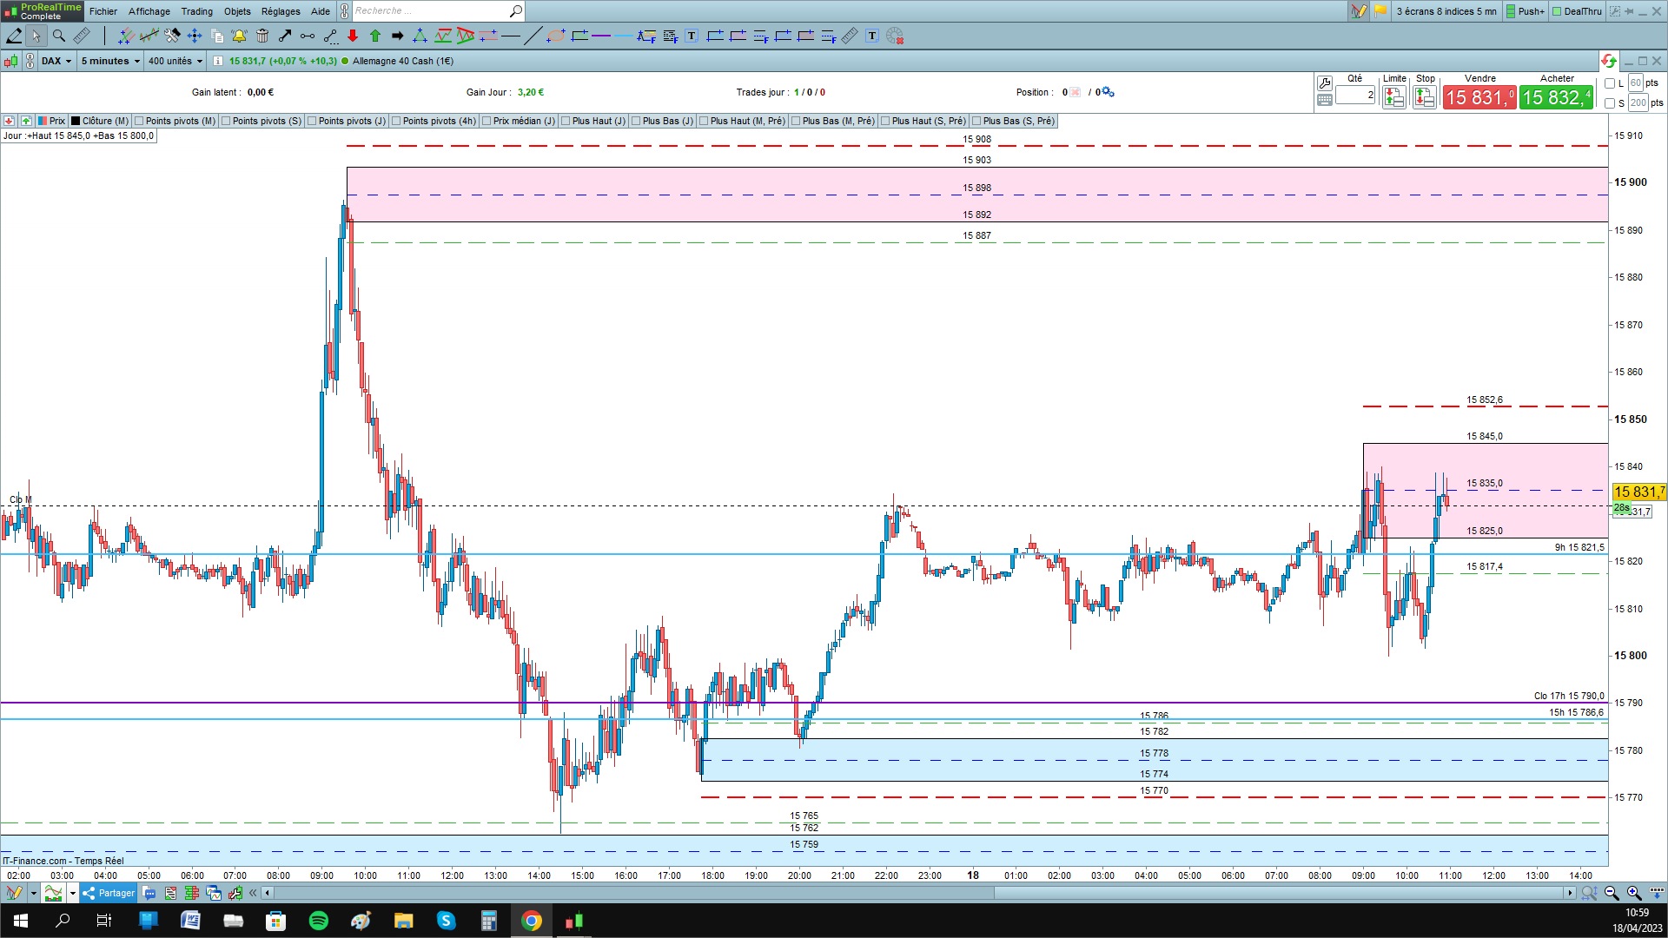
Task: Click the Qté quantity input field
Action: click(1355, 95)
